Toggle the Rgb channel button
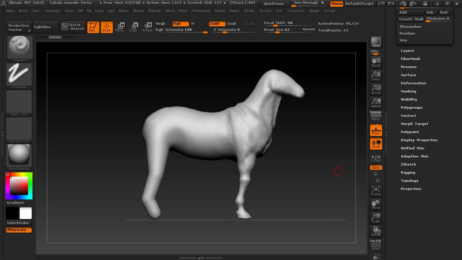The image size is (462, 260). click(x=181, y=24)
